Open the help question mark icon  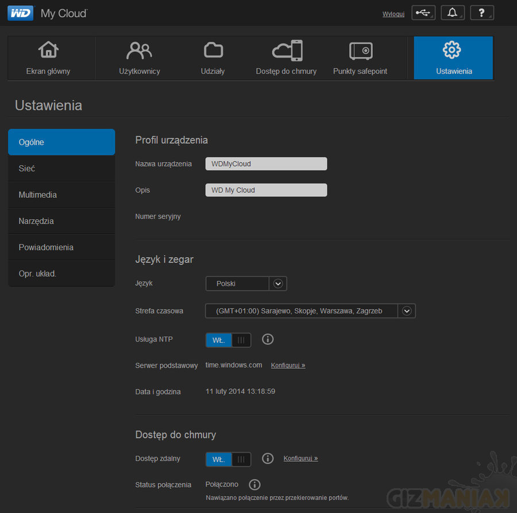[481, 13]
